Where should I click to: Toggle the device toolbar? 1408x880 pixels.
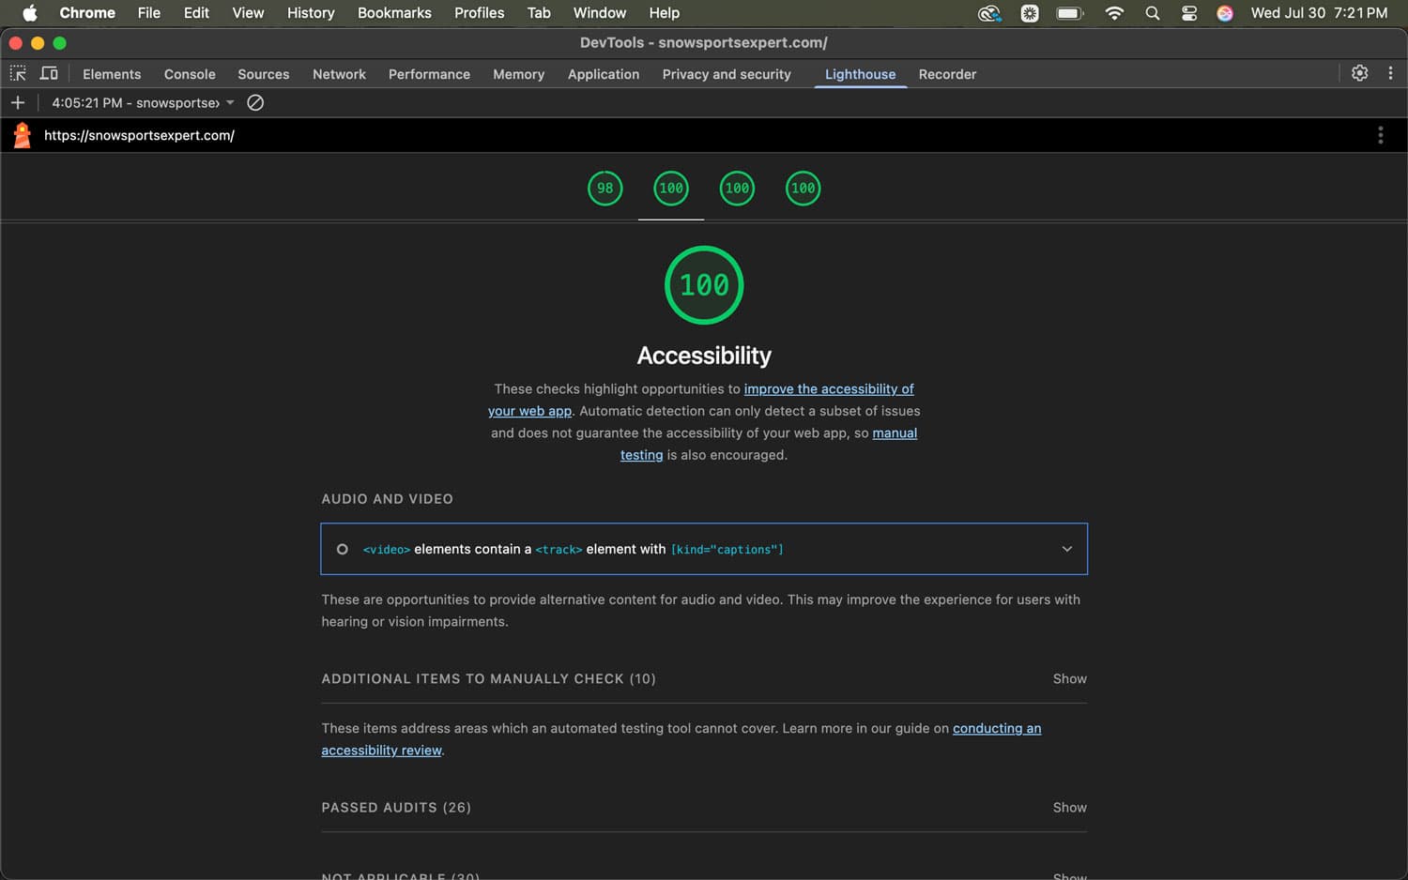[49, 72]
